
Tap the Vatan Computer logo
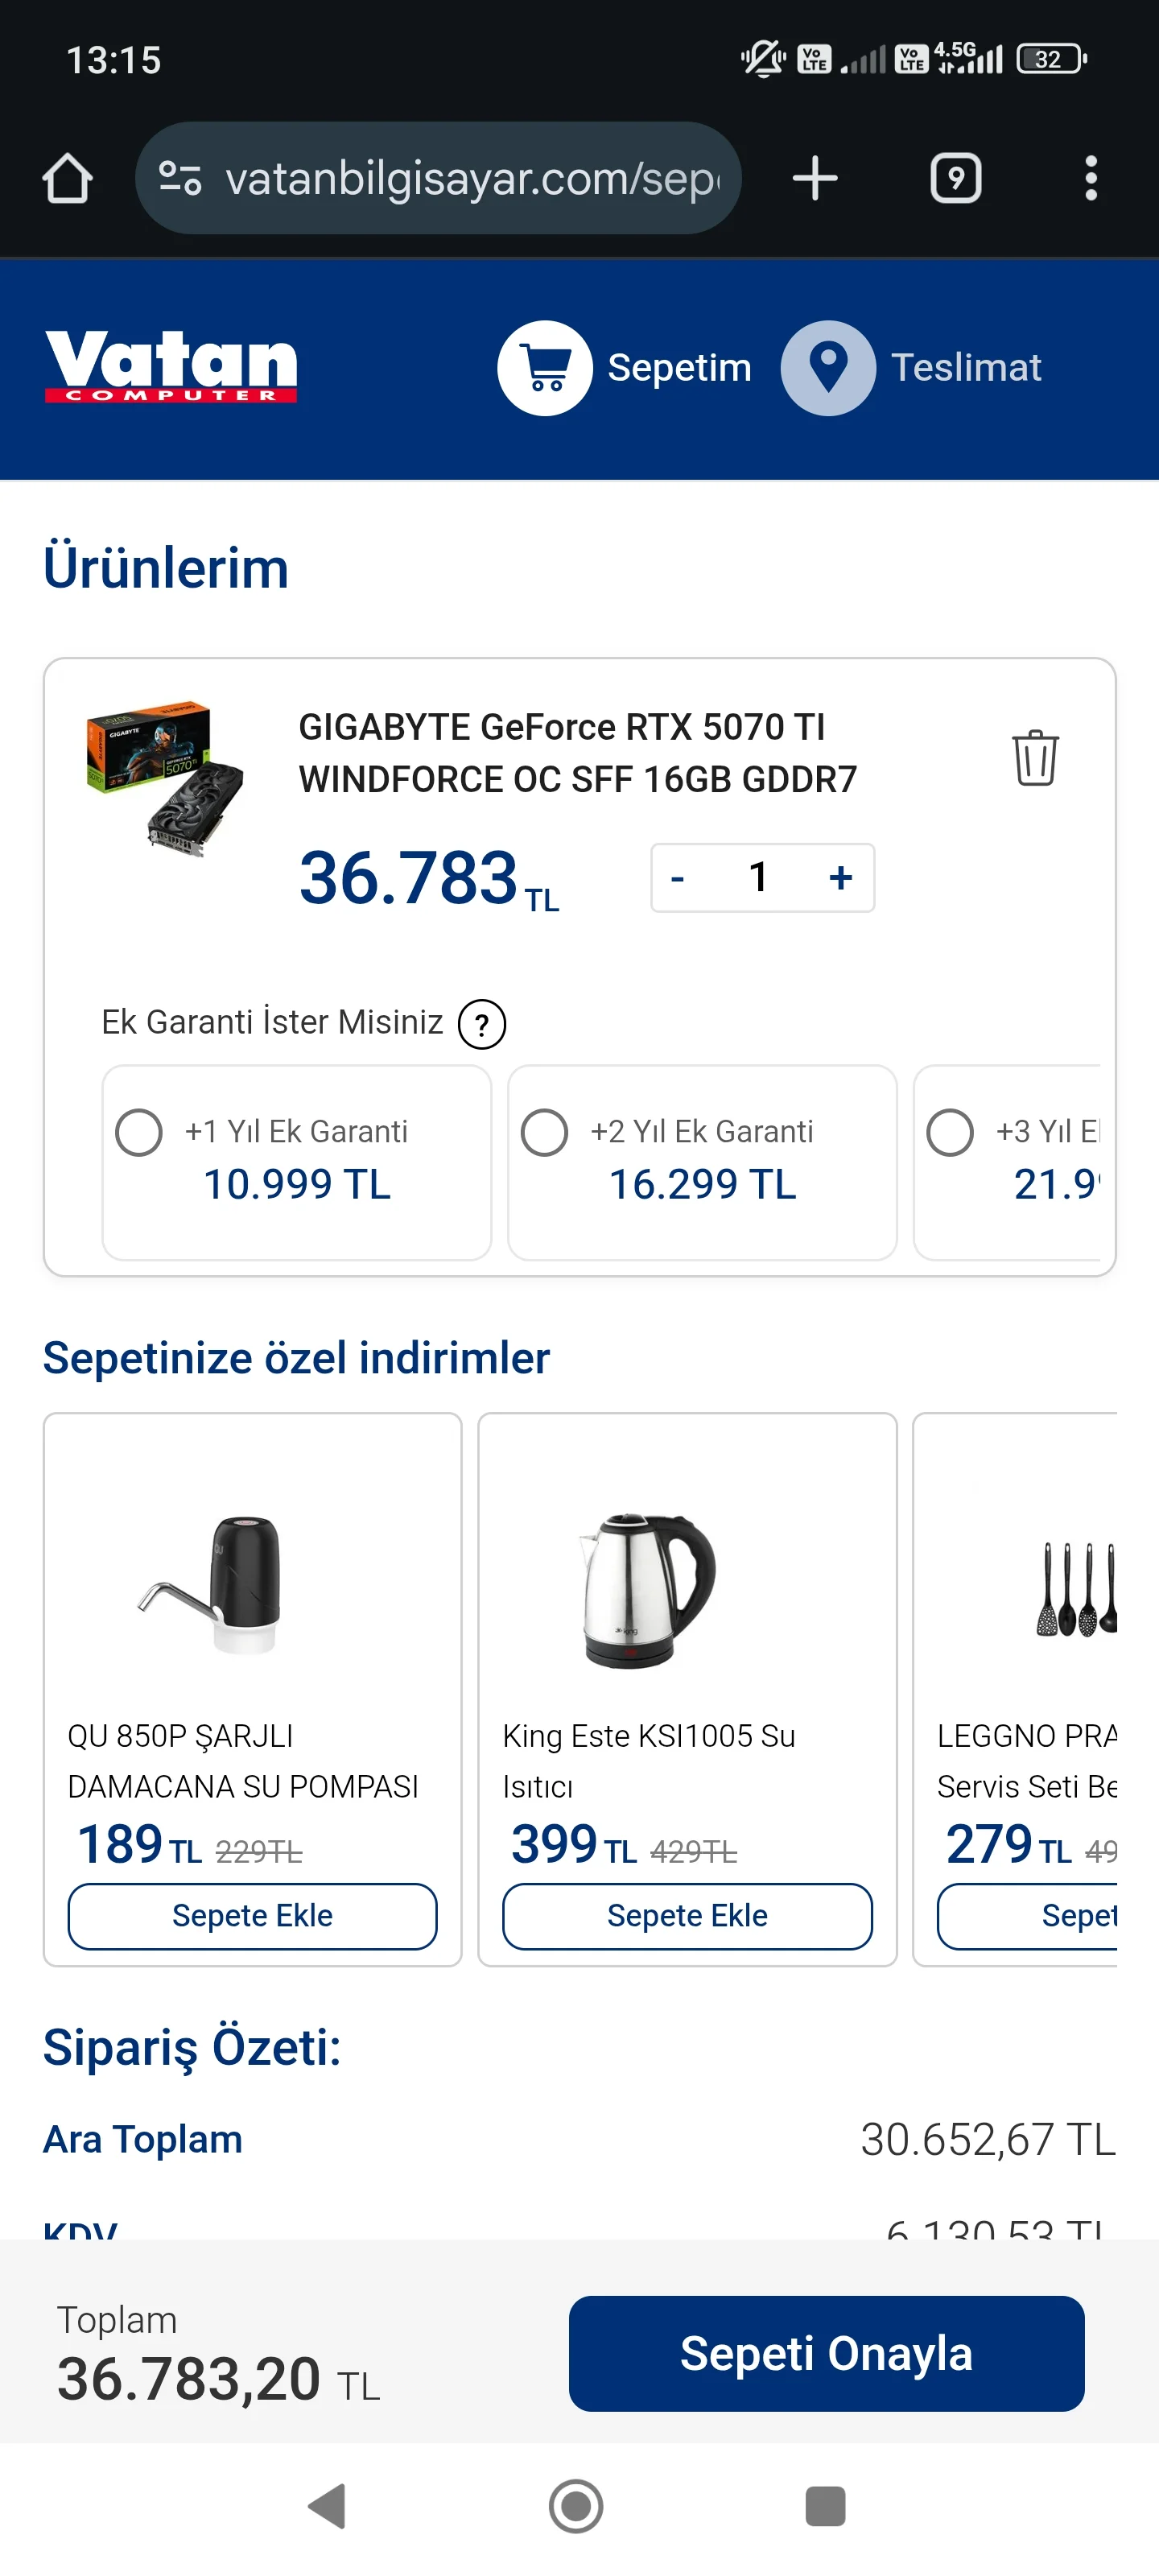point(171,366)
